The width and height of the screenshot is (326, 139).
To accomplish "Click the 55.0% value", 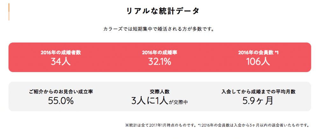I will click(x=61, y=101).
